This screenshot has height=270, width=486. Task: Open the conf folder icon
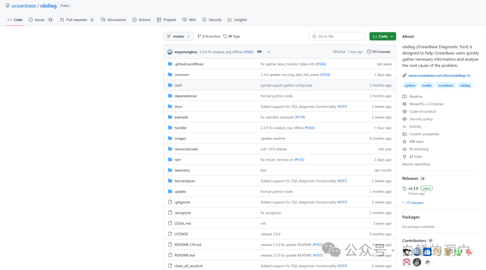click(170, 85)
